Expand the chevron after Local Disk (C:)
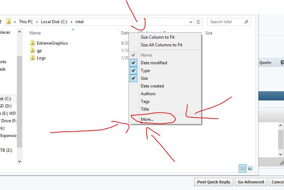The image size is (284, 190). 71,22
